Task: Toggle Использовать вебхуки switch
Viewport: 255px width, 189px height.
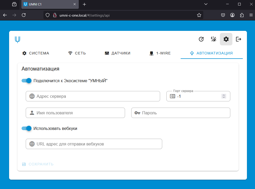Action: click(27, 128)
